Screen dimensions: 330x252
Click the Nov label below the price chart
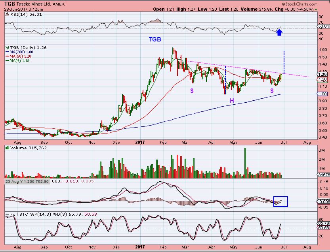tap(92, 143)
